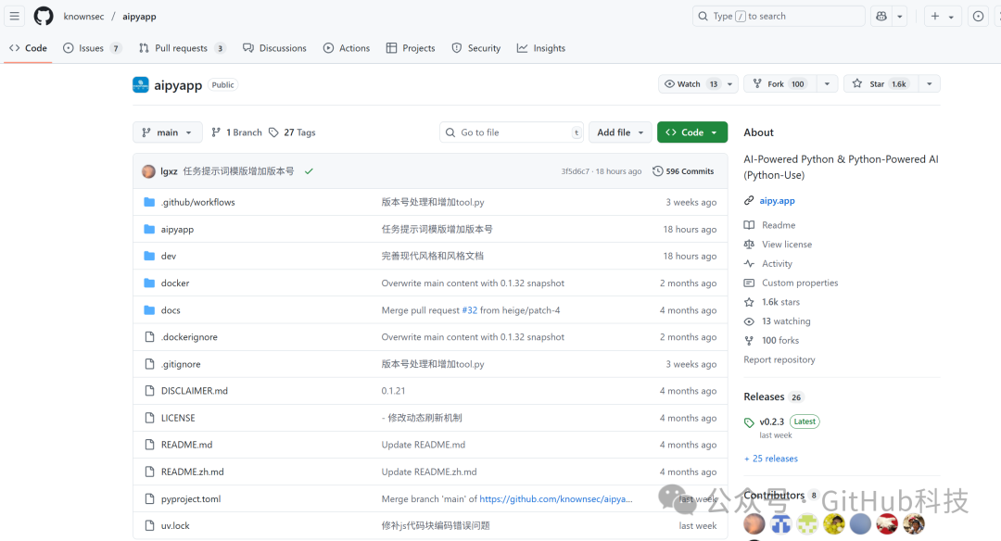The height and width of the screenshot is (541, 1001).
Task: Open pull request #32 link
Action: 469,310
